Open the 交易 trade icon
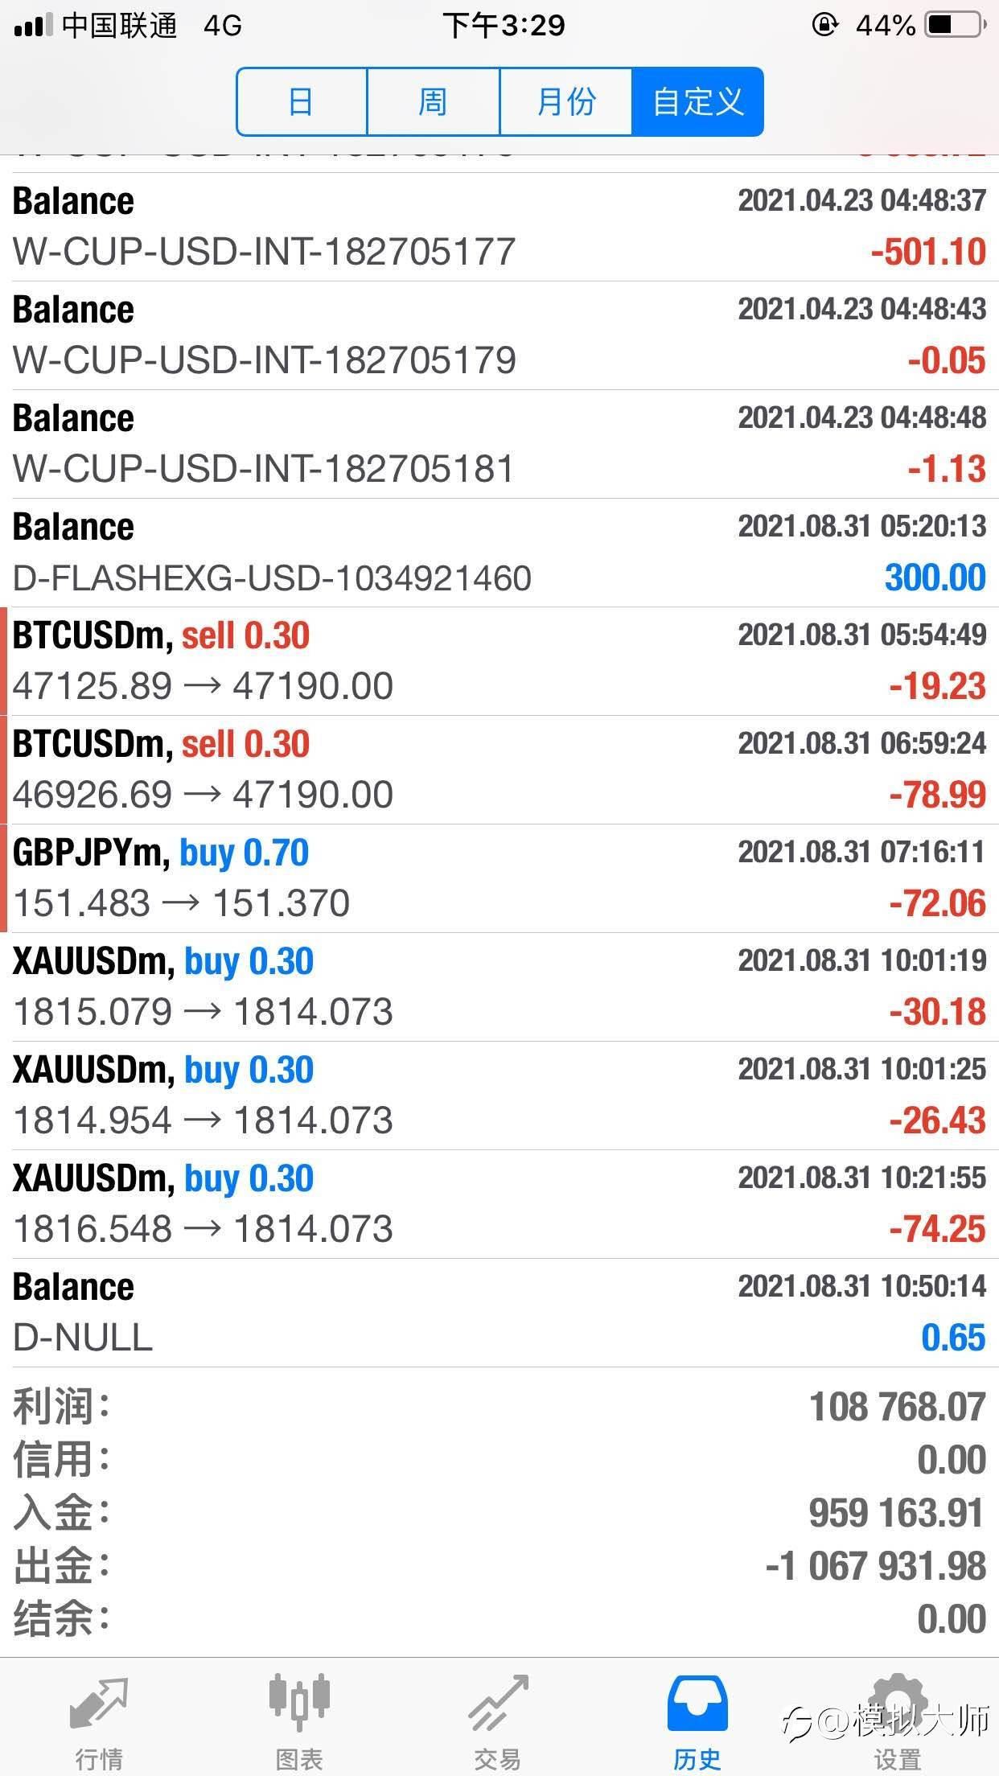The height and width of the screenshot is (1776, 999). point(498,1704)
